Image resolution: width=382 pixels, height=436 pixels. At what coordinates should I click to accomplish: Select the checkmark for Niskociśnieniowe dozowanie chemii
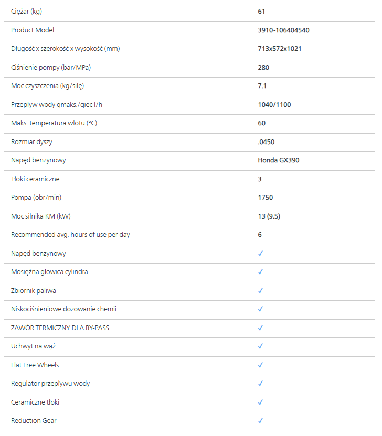click(x=260, y=309)
